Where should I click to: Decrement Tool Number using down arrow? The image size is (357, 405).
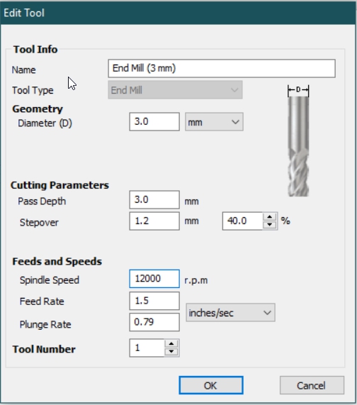coord(171,352)
